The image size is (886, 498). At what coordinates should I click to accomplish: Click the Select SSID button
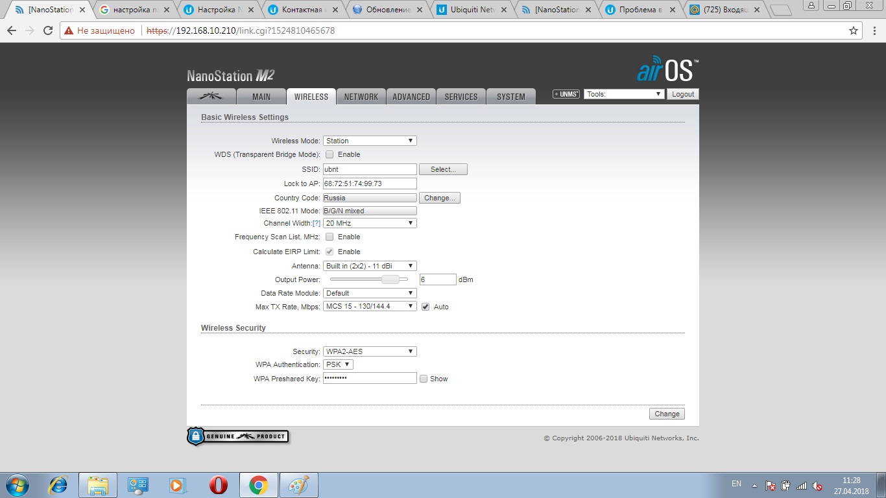tap(443, 169)
